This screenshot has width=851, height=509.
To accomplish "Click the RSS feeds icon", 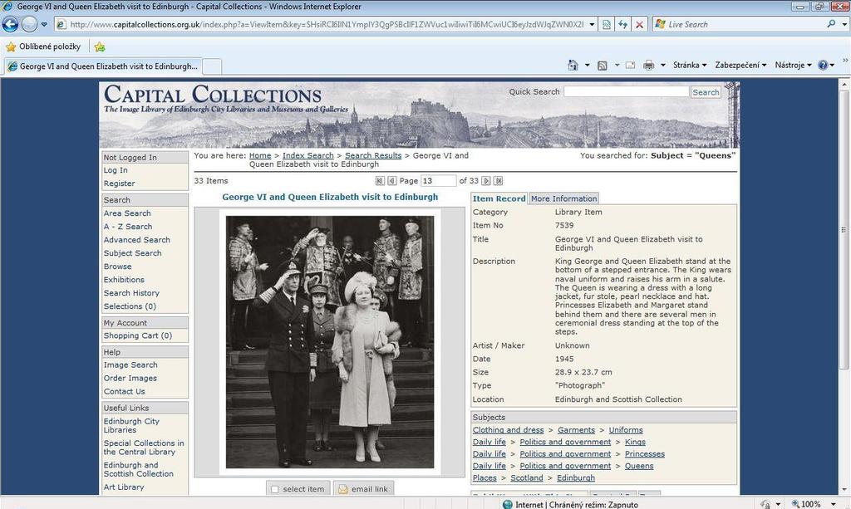I will click(602, 66).
